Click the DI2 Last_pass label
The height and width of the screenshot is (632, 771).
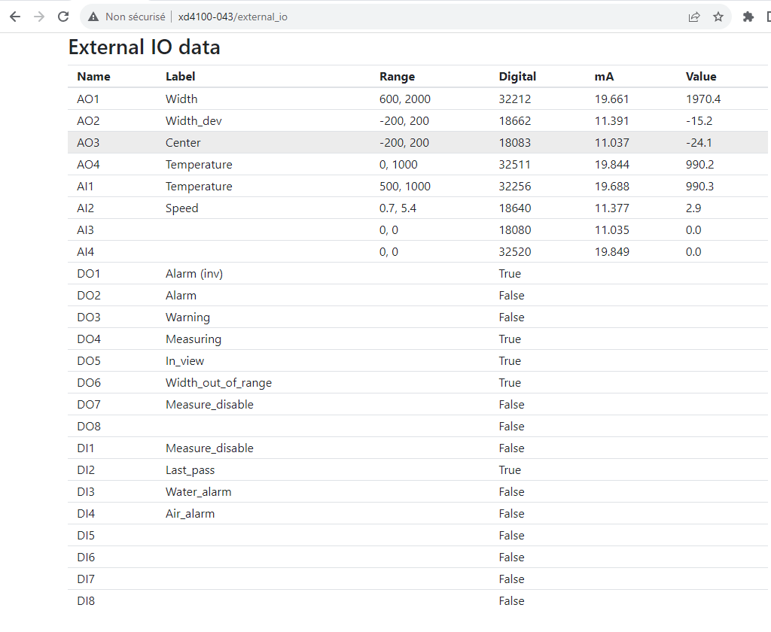[190, 469]
